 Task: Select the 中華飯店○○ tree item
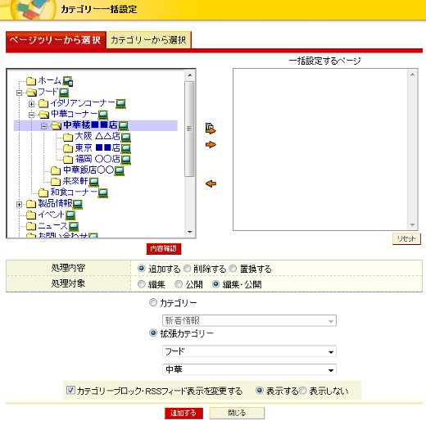[x=88, y=170]
